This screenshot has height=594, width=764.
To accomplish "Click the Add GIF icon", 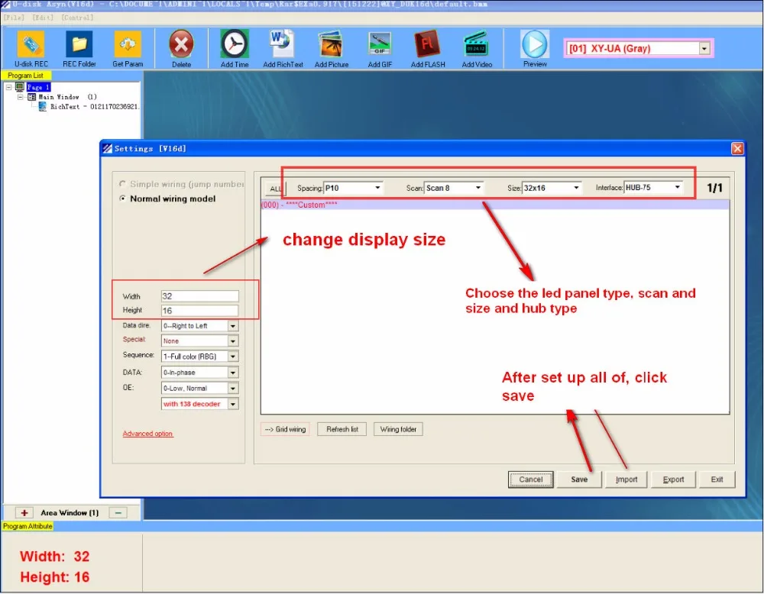I will tap(380, 44).
